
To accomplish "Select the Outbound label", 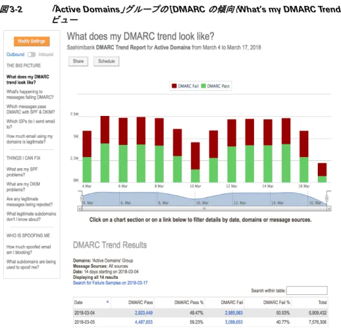I will tap(15, 55).
